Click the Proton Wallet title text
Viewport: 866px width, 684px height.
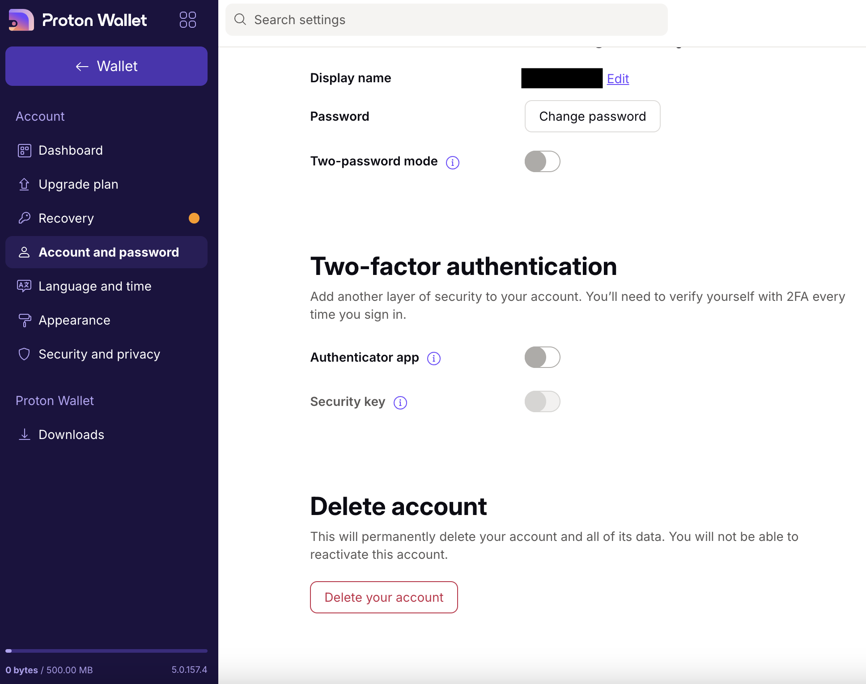(x=94, y=20)
